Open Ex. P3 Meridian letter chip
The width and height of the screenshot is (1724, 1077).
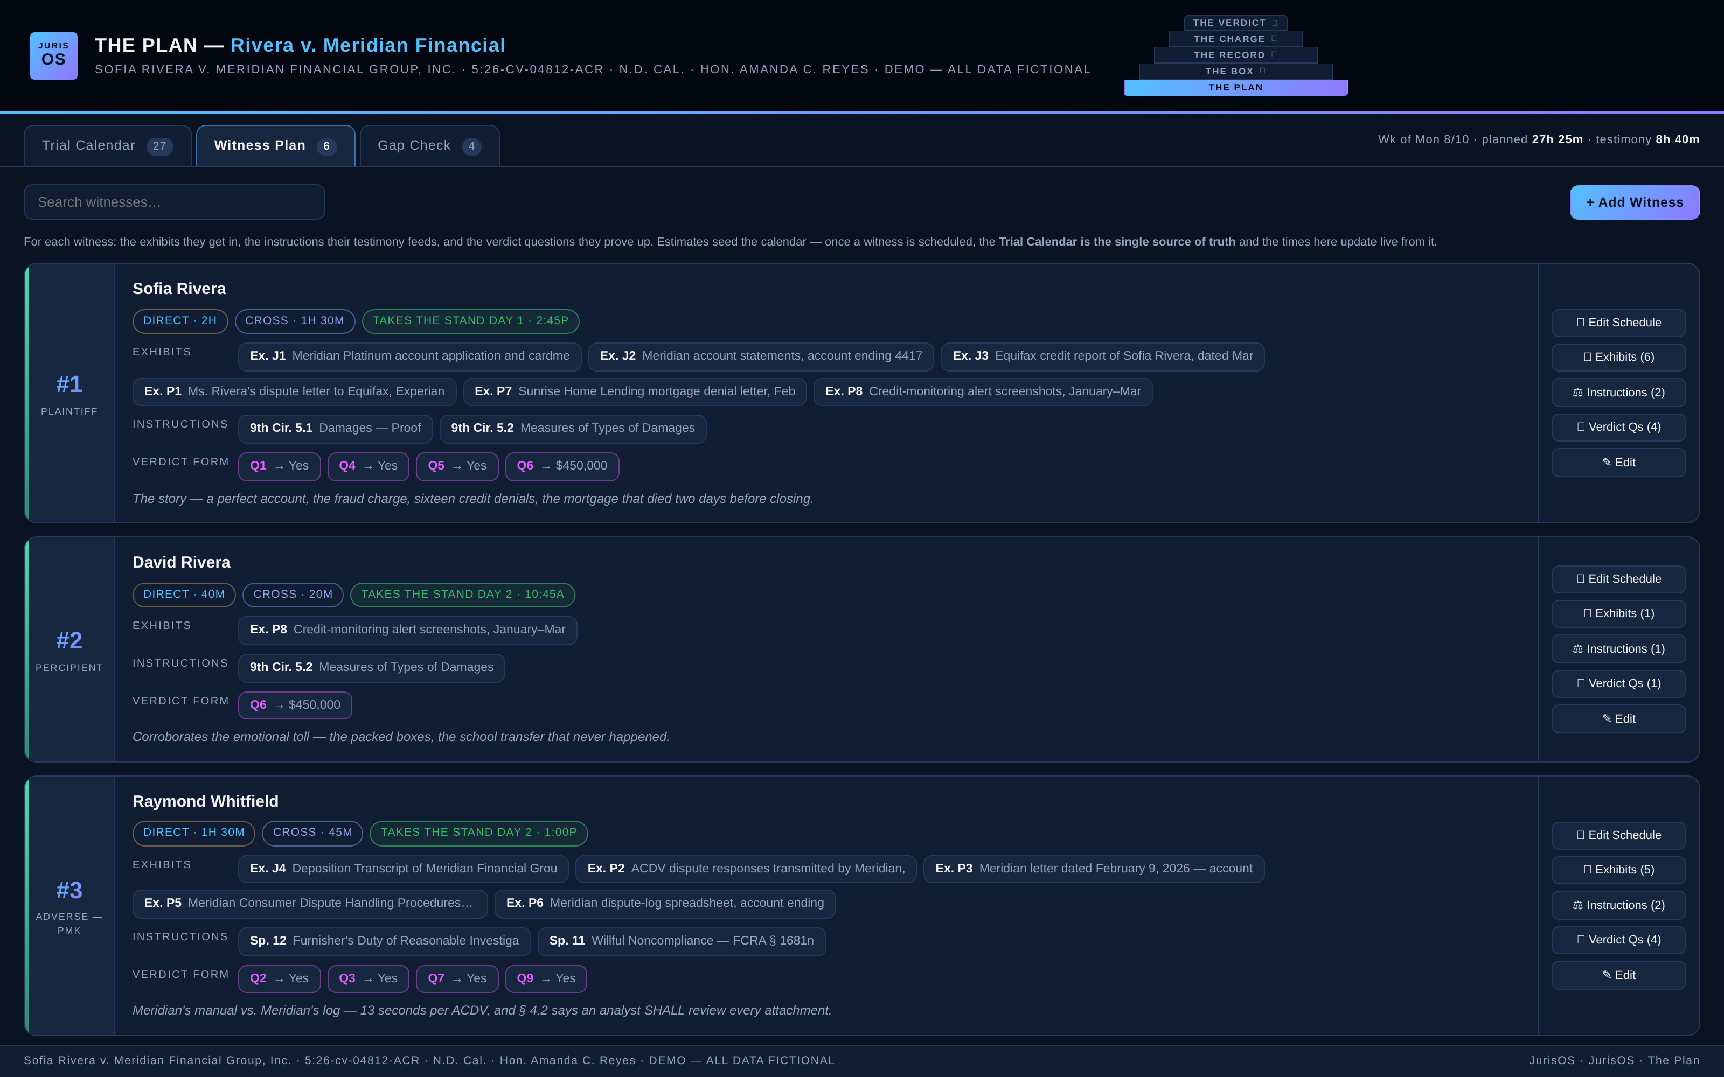[1094, 869]
